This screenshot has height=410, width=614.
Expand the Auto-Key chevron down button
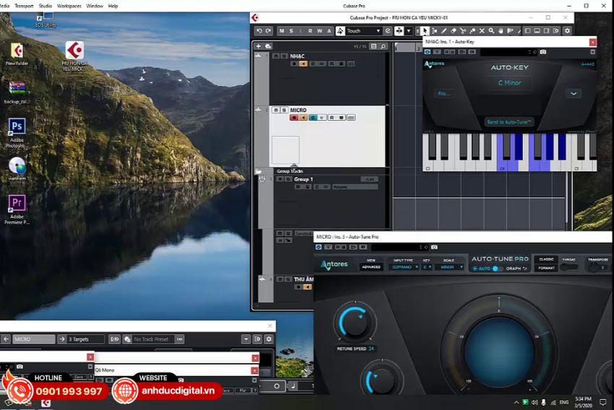pyautogui.click(x=574, y=94)
